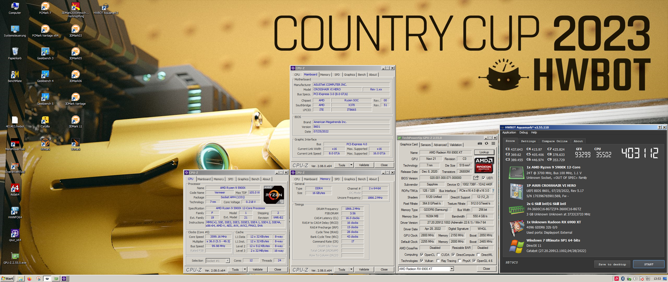This screenshot has height=282, width=668.
Task: Expand Tools dropdown arrow in CPU-Z Memory window
Action: 351,269
